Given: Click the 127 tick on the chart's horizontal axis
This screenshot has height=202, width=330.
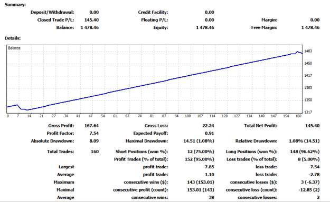Looking at the screenshot, I should (237, 116).
